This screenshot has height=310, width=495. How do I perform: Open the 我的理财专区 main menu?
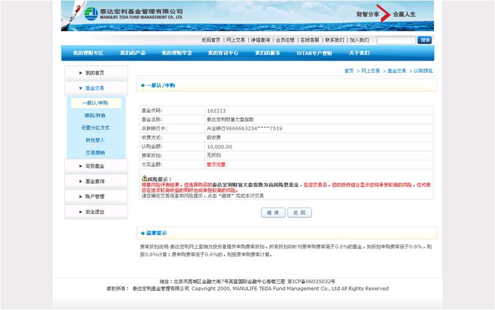click(88, 53)
